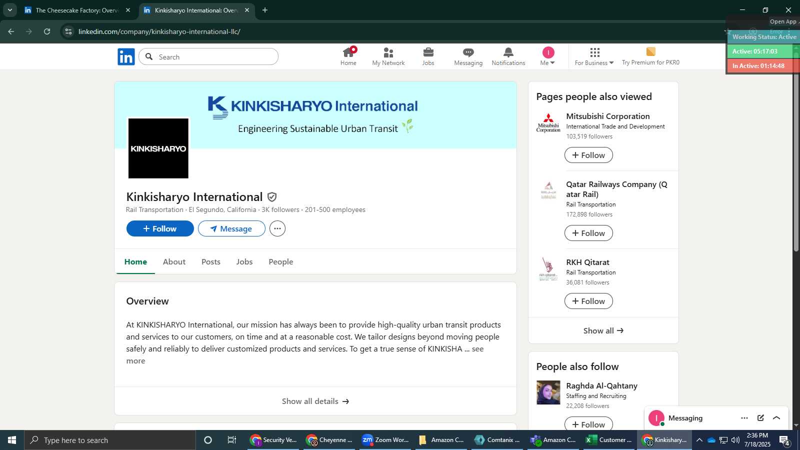800x450 pixels.
Task: Switch to the company Jobs tab
Action: (244, 262)
